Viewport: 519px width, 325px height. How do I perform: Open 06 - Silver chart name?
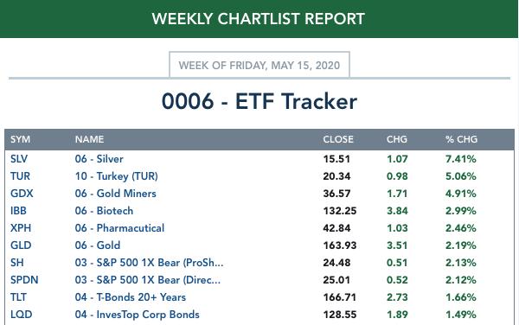coord(99,159)
